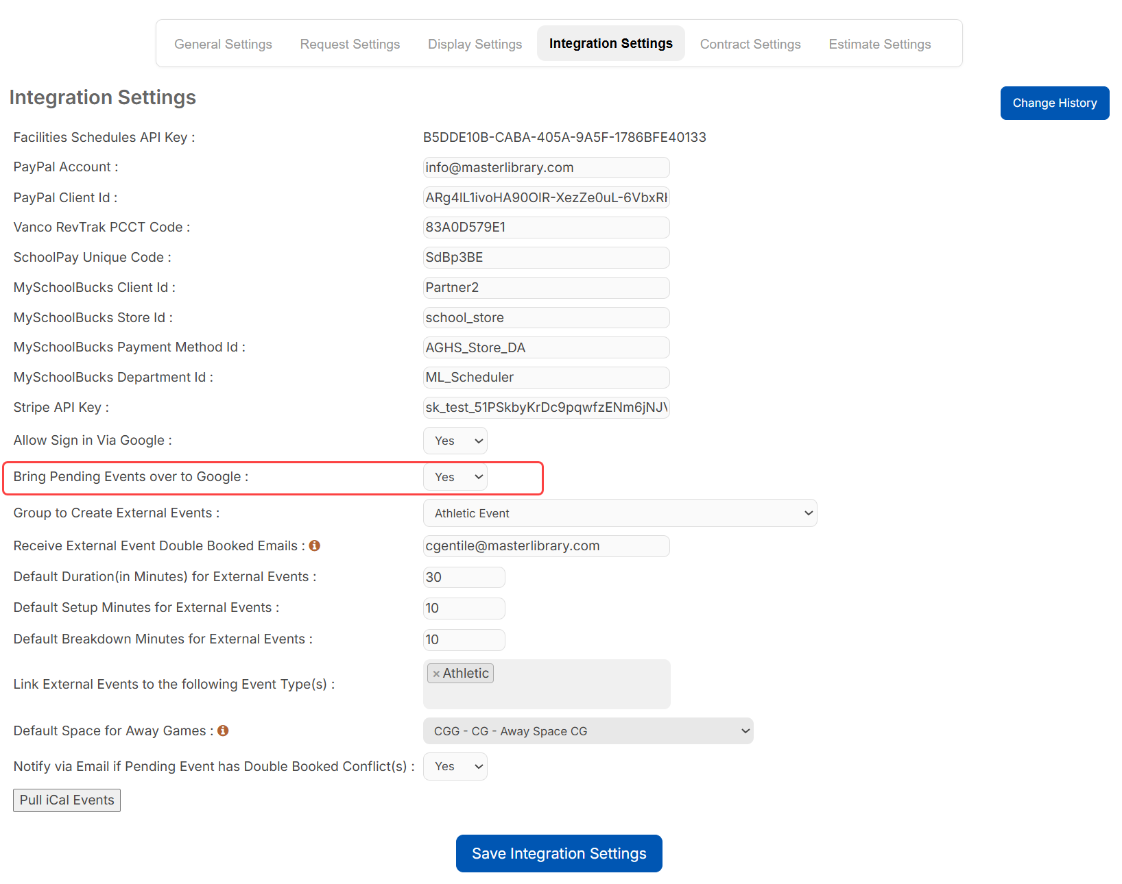Switch to the Contract Settings tab

750,43
